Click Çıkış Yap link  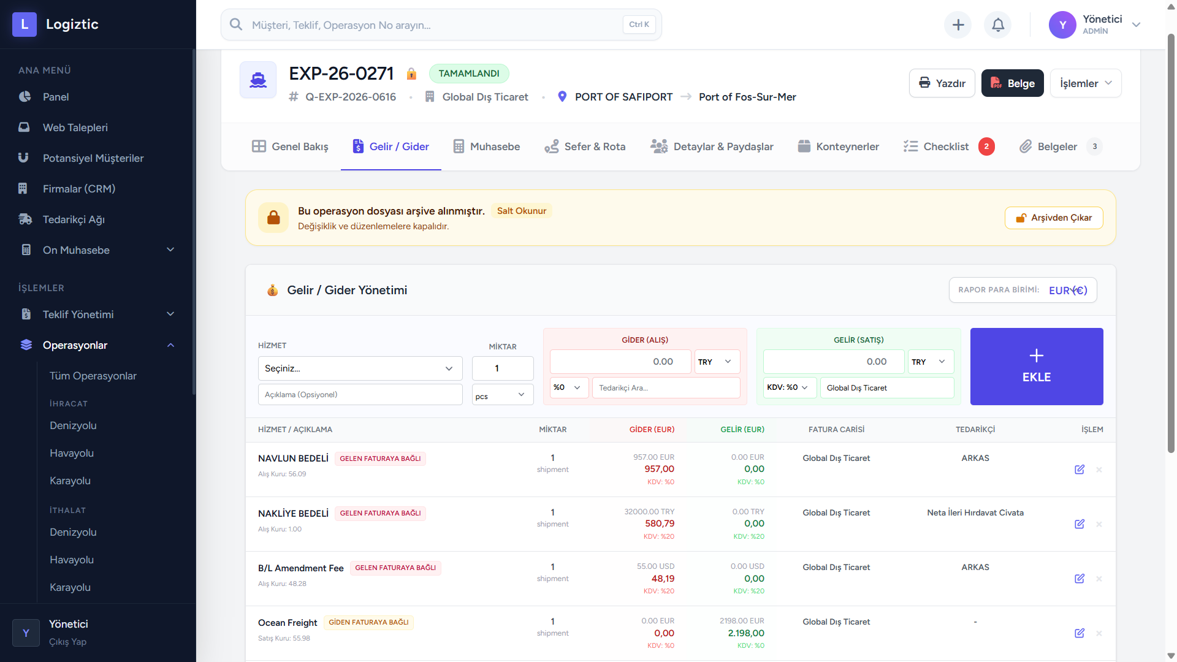pos(67,642)
